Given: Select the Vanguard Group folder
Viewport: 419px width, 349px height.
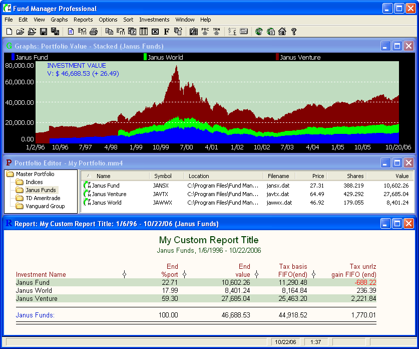Looking at the screenshot, I should coord(45,206).
